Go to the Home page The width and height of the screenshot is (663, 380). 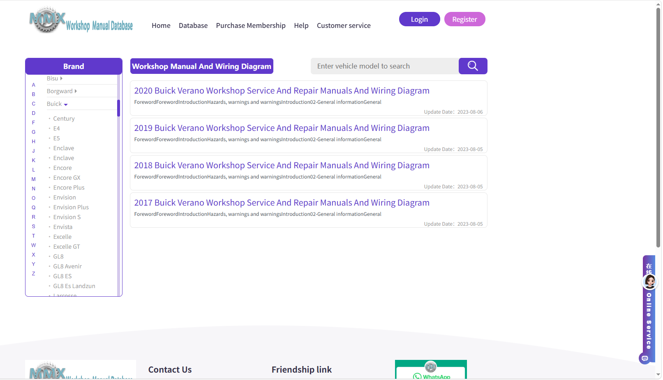(x=161, y=25)
